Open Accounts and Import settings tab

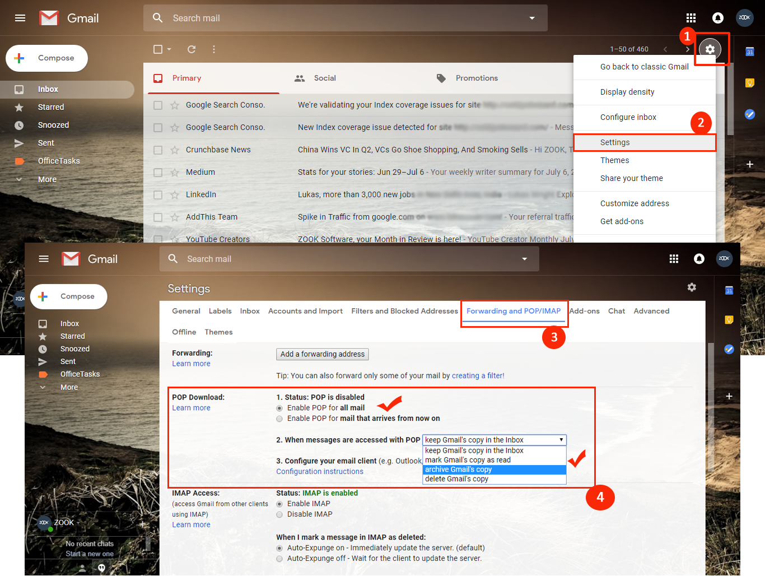click(x=305, y=311)
